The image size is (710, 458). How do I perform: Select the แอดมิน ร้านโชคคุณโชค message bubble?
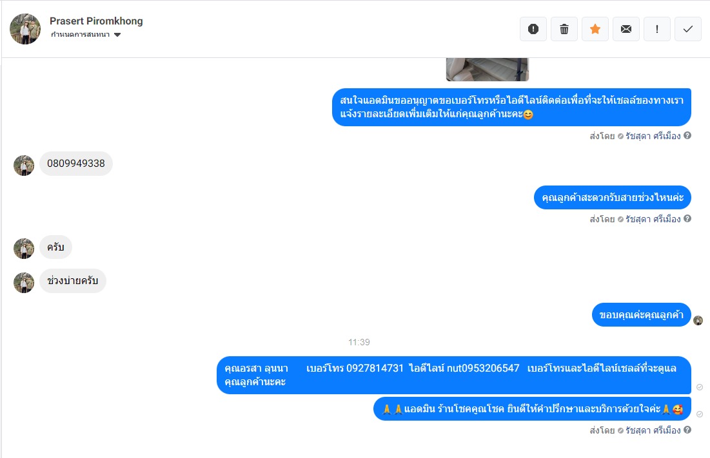point(532,408)
